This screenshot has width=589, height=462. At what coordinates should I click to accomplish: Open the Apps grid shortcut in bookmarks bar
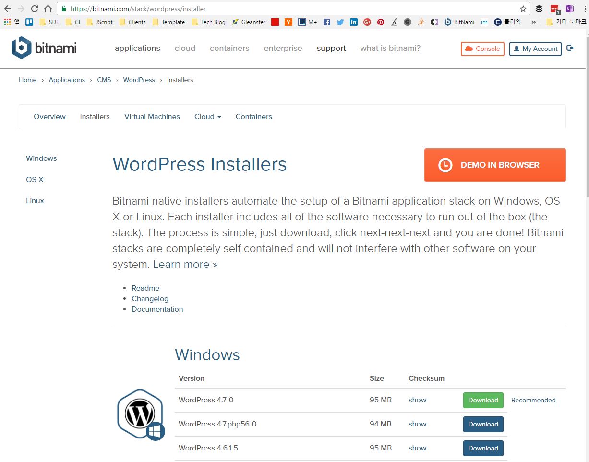click(7, 22)
